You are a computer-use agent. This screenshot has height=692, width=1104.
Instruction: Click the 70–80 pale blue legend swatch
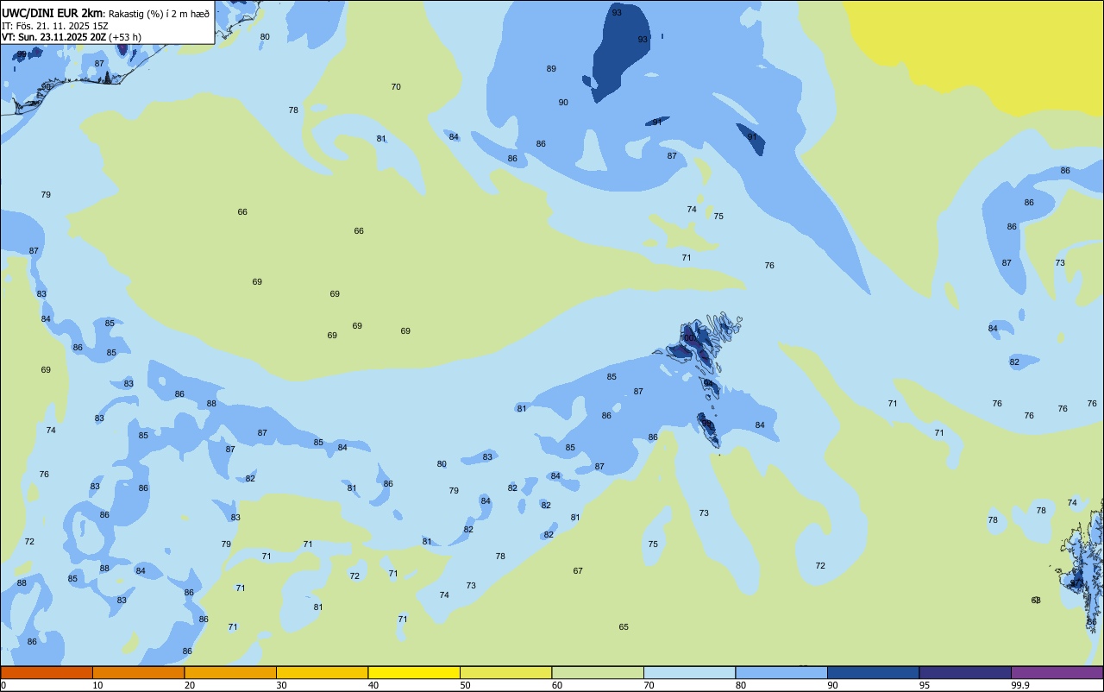[x=689, y=672]
